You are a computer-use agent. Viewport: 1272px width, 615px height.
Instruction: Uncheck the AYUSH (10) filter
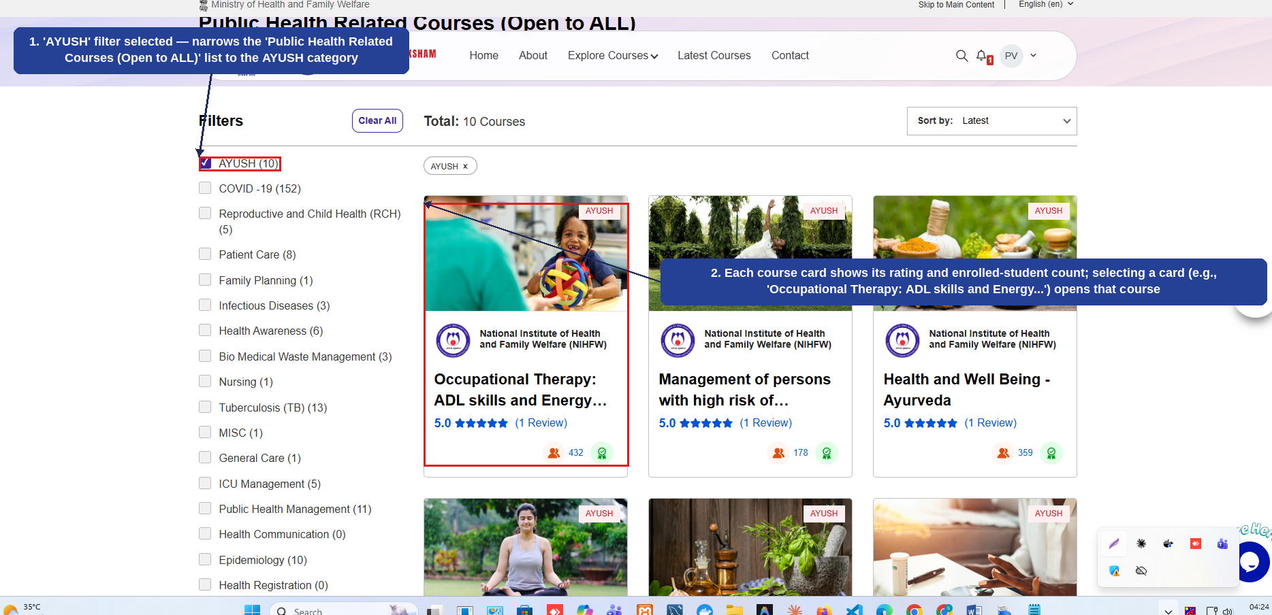(x=205, y=163)
